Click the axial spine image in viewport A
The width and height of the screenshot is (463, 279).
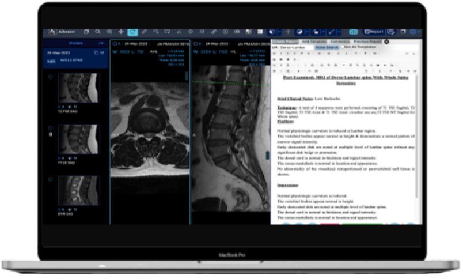[x=150, y=130]
